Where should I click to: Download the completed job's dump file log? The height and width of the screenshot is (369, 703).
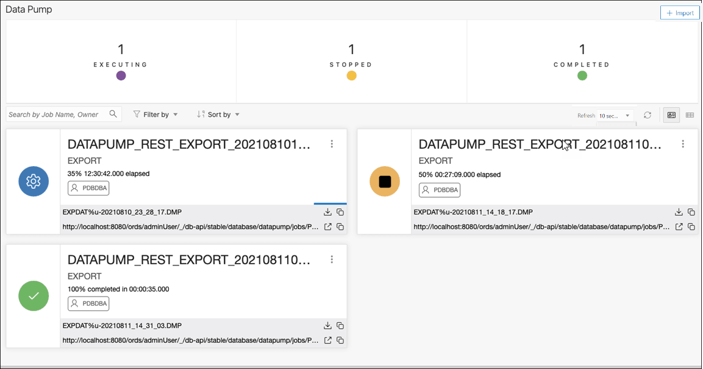coord(327,325)
